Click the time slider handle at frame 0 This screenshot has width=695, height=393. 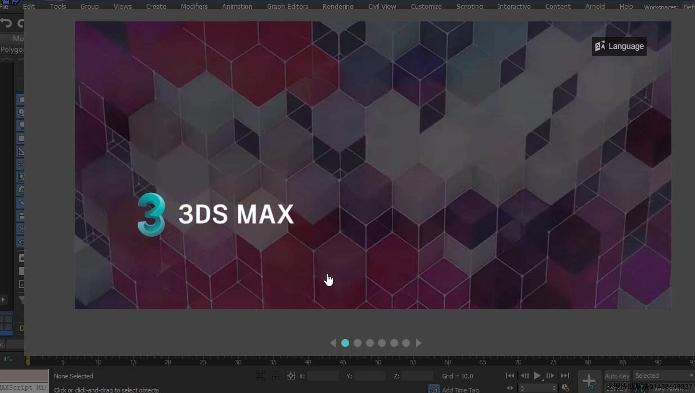28,361
